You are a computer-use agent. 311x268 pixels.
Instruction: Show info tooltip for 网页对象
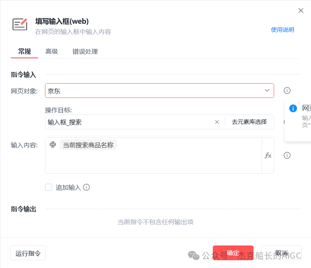click(287, 90)
